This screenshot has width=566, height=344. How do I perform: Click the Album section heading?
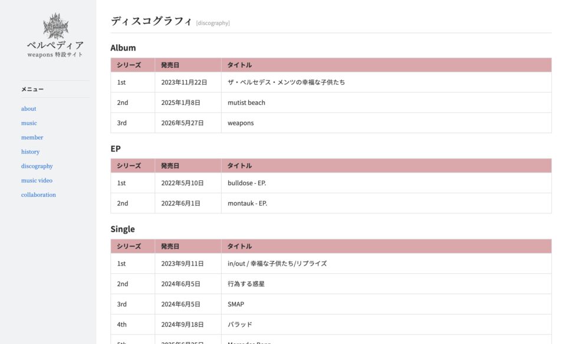tap(123, 48)
